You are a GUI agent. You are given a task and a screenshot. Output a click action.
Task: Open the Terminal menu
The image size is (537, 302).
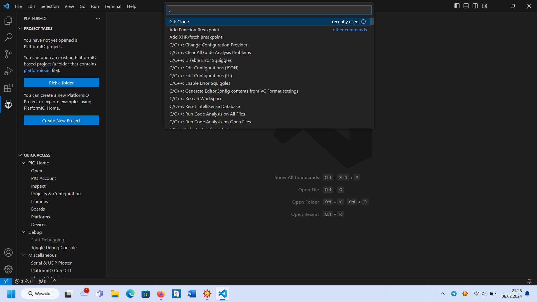(113, 6)
